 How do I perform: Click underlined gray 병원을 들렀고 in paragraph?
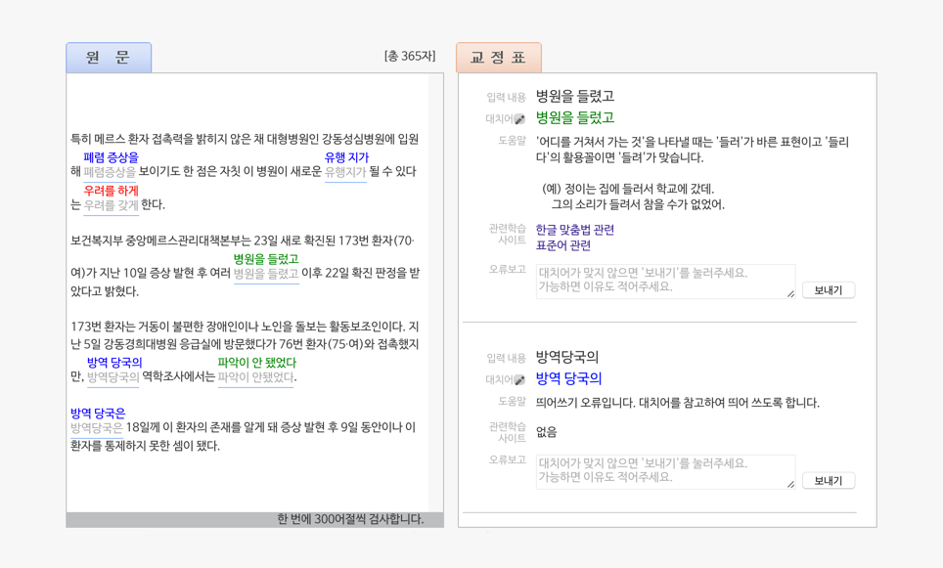pyautogui.click(x=266, y=274)
